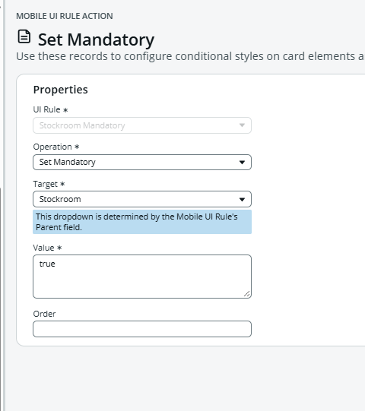Click the Set Mandatory page title
This screenshot has height=411, width=365.
pyautogui.click(x=96, y=40)
